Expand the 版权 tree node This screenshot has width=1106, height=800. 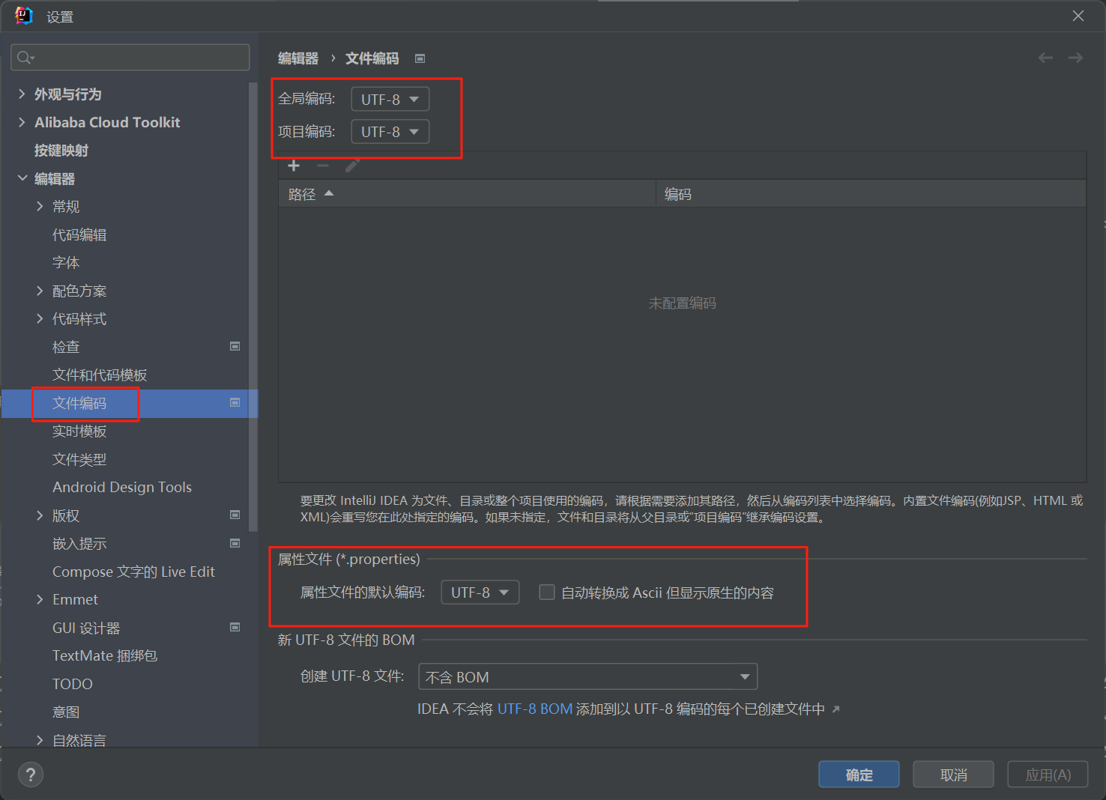click(x=40, y=515)
